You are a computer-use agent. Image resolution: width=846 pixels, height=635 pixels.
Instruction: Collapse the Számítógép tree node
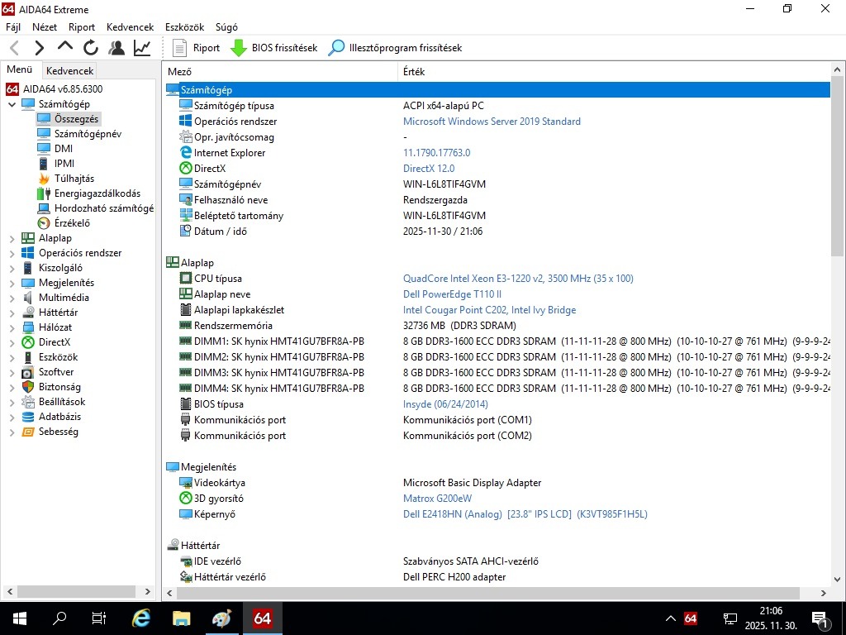(12, 104)
